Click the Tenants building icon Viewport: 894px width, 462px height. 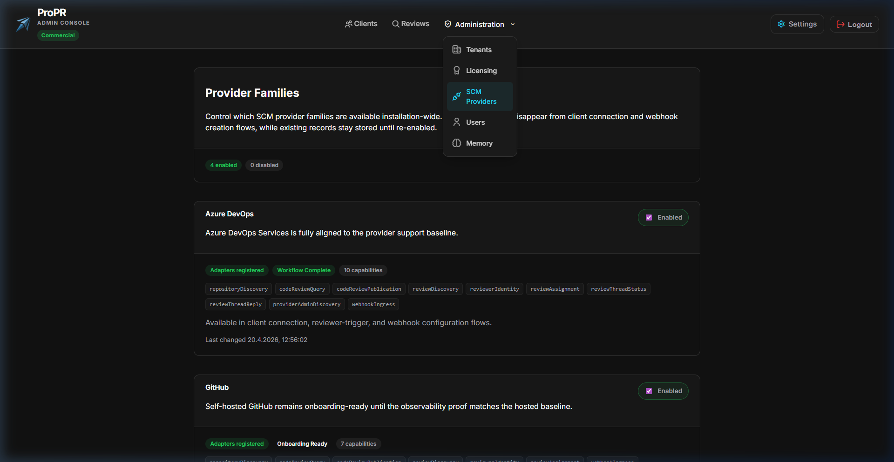(457, 50)
